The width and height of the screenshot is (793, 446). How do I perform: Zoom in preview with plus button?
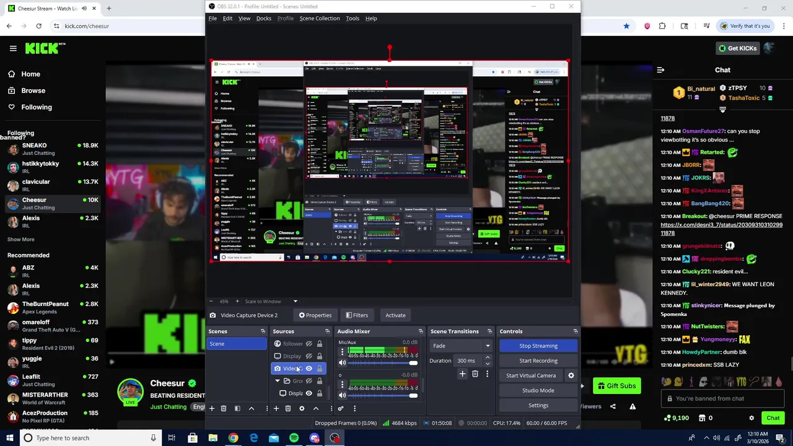(237, 302)
